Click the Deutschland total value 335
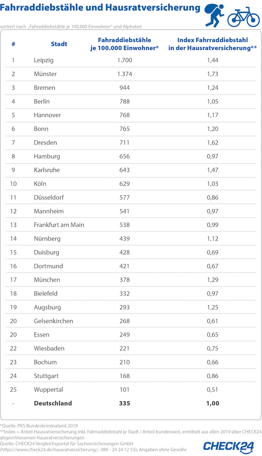Image resolution: width=262 pixels, height=456 pixels. [x=124, y=403]
